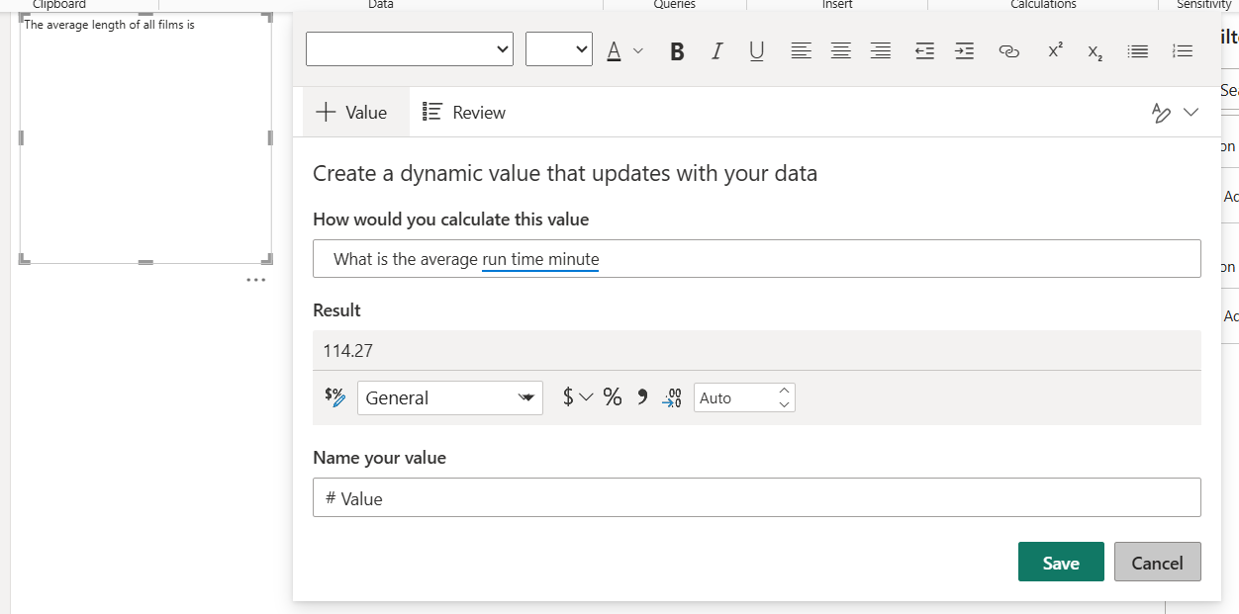Screen dimensions: 1239x614
Task: Click the 'How would you calculate' question field
Action: click(x=757, y=259)
